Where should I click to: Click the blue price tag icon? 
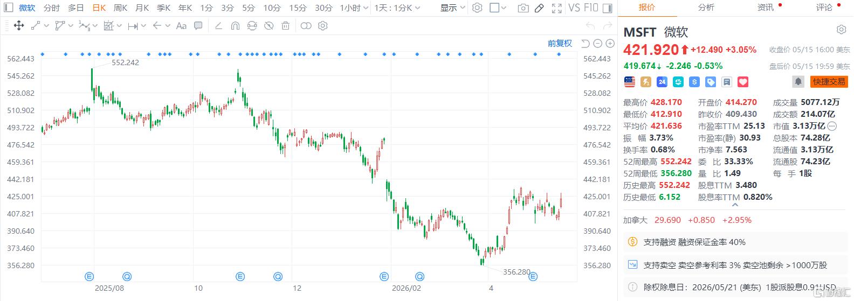click(x=711, y=82)
